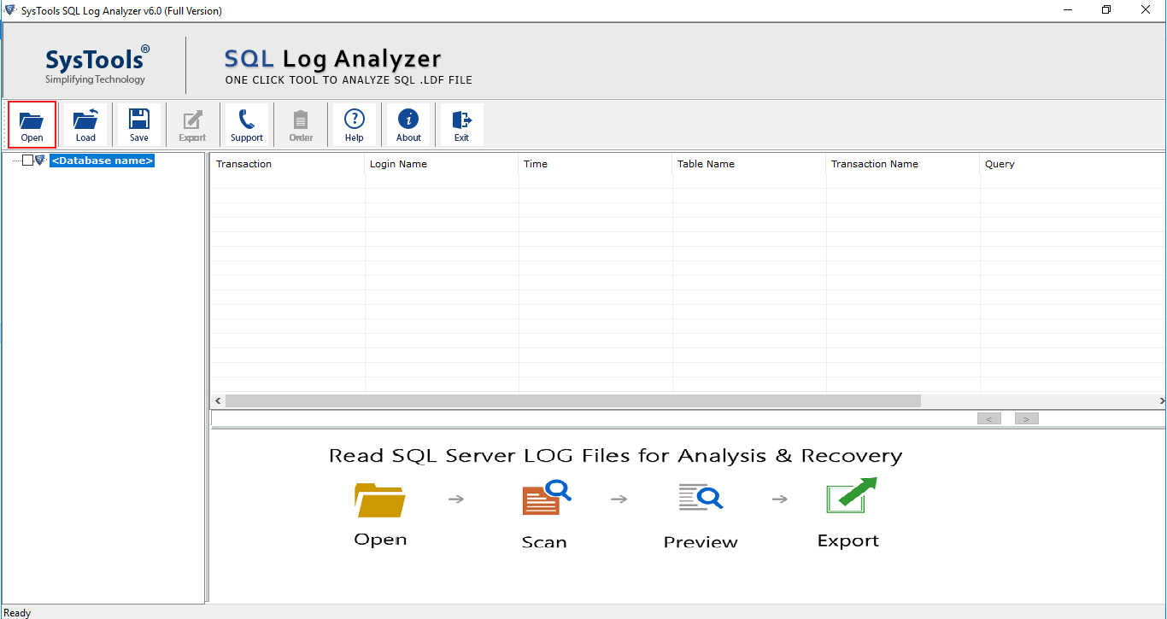Click the orange Scan graphic
This screenshot has width=1167, height=619.
(x=545, y=499)
